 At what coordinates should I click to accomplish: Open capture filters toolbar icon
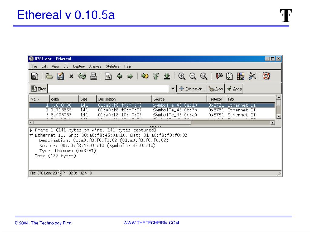pyautogui.click(x=219, y=76)
